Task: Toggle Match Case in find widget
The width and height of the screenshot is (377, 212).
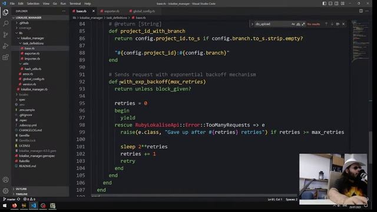Action: pos(293,24)
